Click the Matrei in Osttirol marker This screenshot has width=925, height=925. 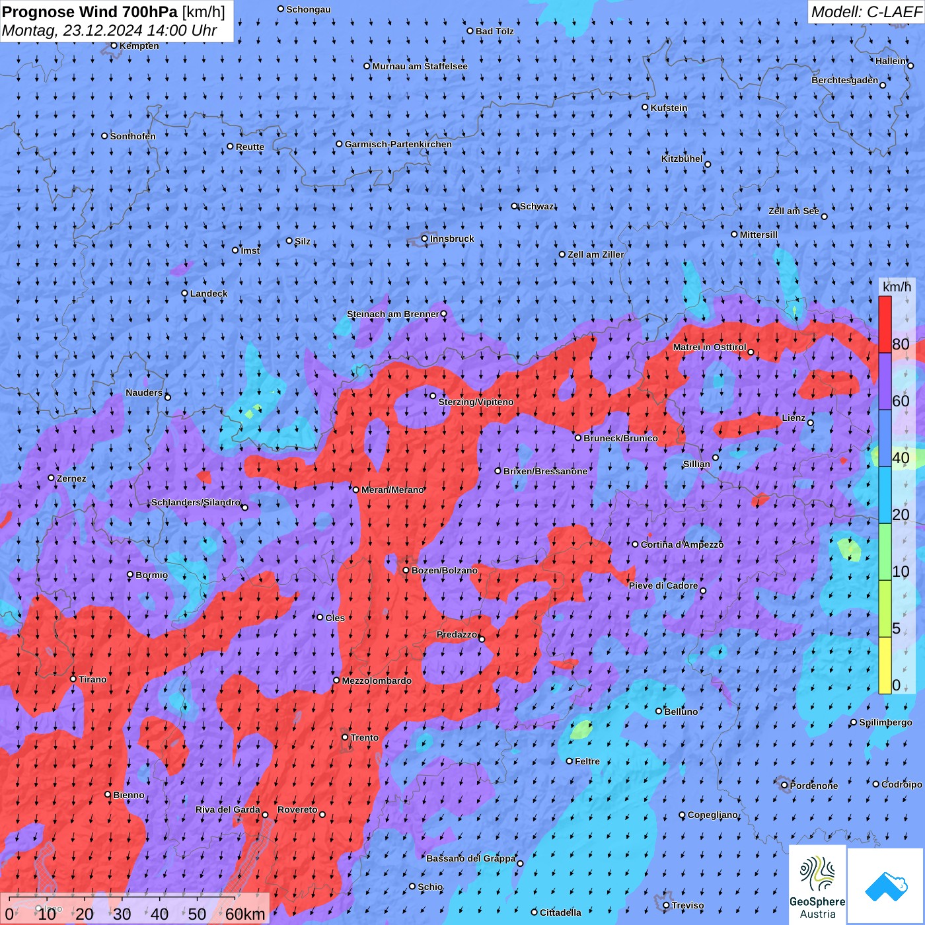[x=751, y=352]
